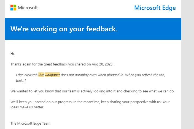Click the blue banner background area
The image size is (194, 129).
[x=149, y=29]
